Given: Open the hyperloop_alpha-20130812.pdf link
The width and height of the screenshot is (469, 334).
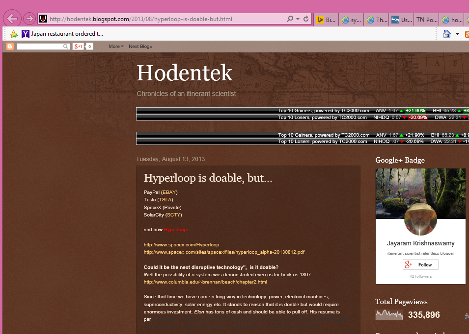Looking at the screenshot, I should [x=224, y=252].
